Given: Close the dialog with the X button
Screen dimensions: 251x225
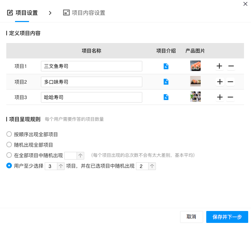Looking at the screenshot, I should pos(245,4).
